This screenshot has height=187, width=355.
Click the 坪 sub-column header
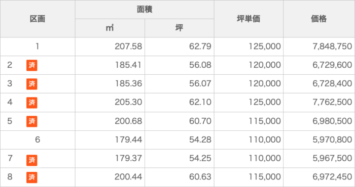[x=180, y=28]
